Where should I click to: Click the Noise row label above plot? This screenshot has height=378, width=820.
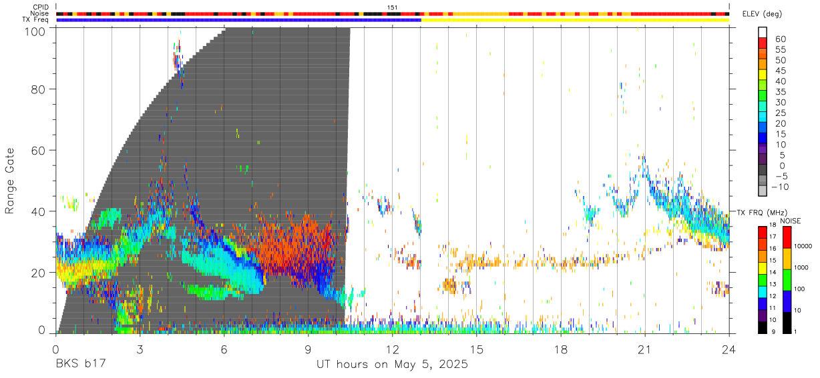tap(41, 13)
